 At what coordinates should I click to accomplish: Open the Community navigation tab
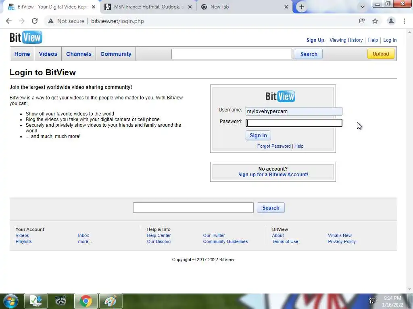pos(116,54)
